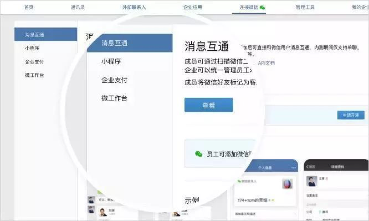Screen dimensions: 369x221
Task: Click the round colorful avatar in 个人信息 card
Action: pos(287,184)
